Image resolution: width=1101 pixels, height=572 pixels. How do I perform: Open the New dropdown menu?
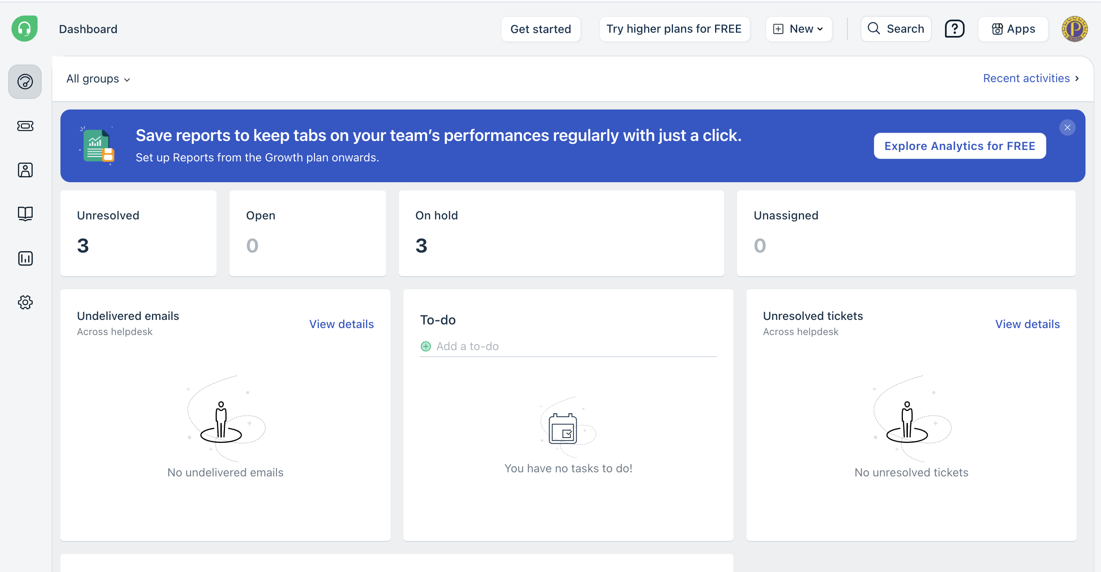click(798, 29)
